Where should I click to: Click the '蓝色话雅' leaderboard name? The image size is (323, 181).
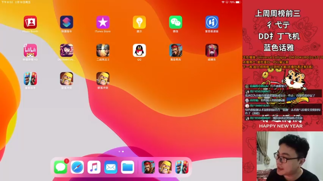pyautogui.click(x=279, y=47)
